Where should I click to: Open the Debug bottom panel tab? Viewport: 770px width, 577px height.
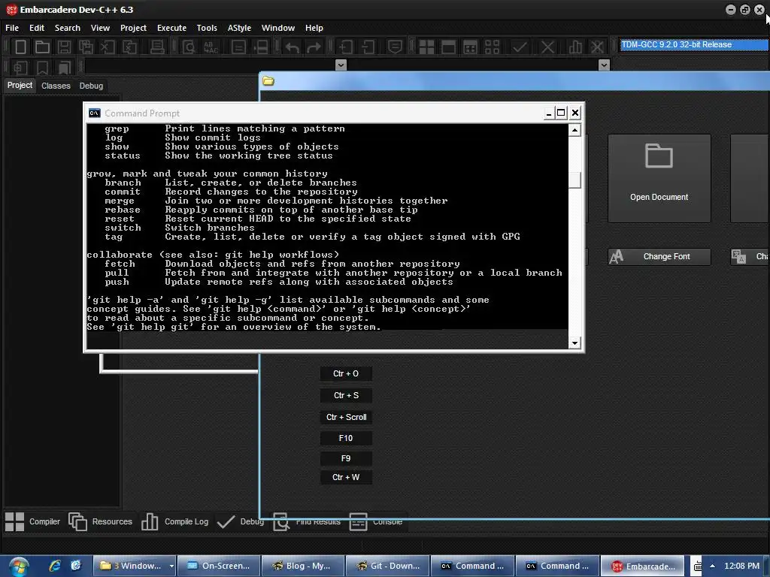pyautogui.click(x=240, y=521)
